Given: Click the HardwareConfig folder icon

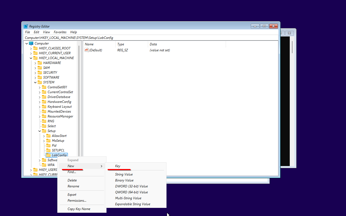Looking at the screenshot, I should 44,102.
